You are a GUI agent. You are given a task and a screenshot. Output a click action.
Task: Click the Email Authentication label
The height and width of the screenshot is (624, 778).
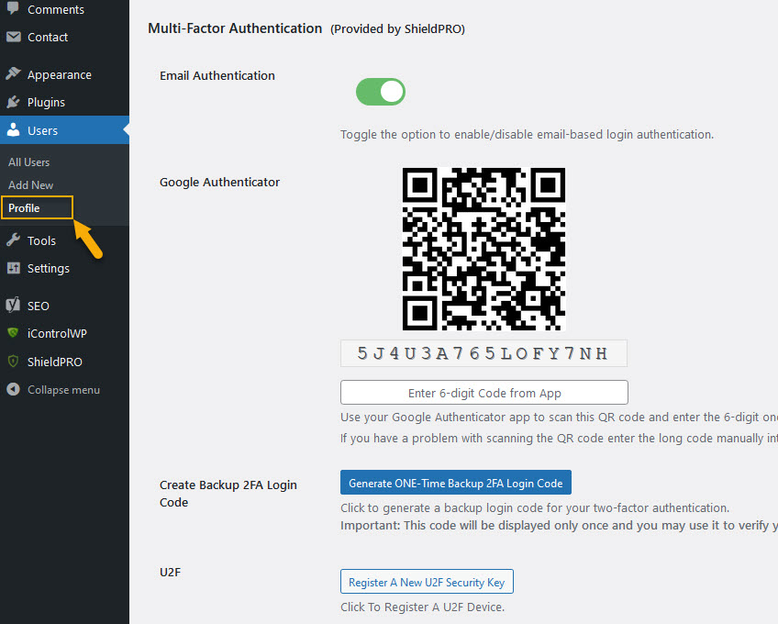[x=217, y=75]
